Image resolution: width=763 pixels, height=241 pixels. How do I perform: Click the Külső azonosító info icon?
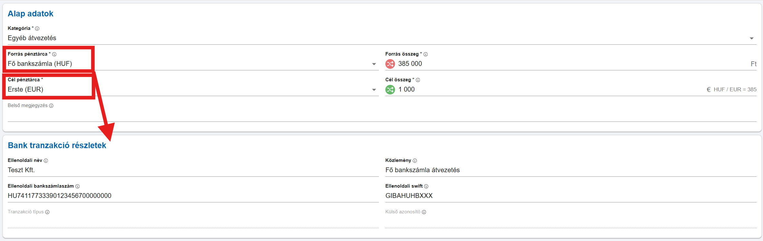(x=424, y=212)
